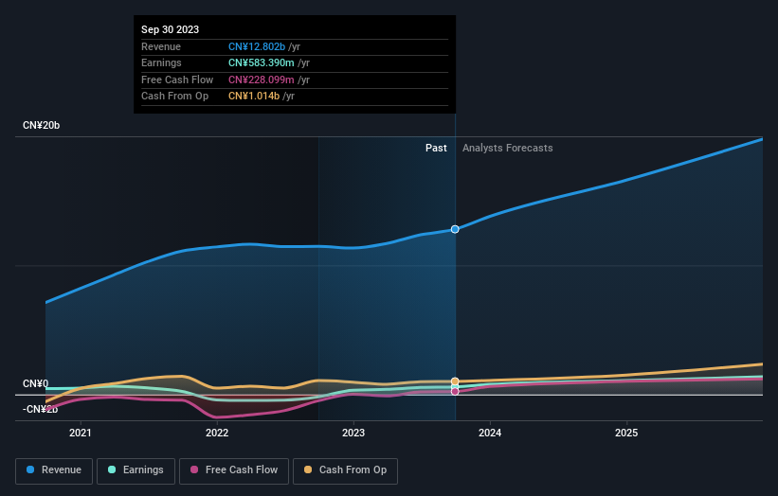The height and width of the screenshot is (496, 778).
Task: Click the Revenue row label in tooltip
Action: (x=161, y=46)
